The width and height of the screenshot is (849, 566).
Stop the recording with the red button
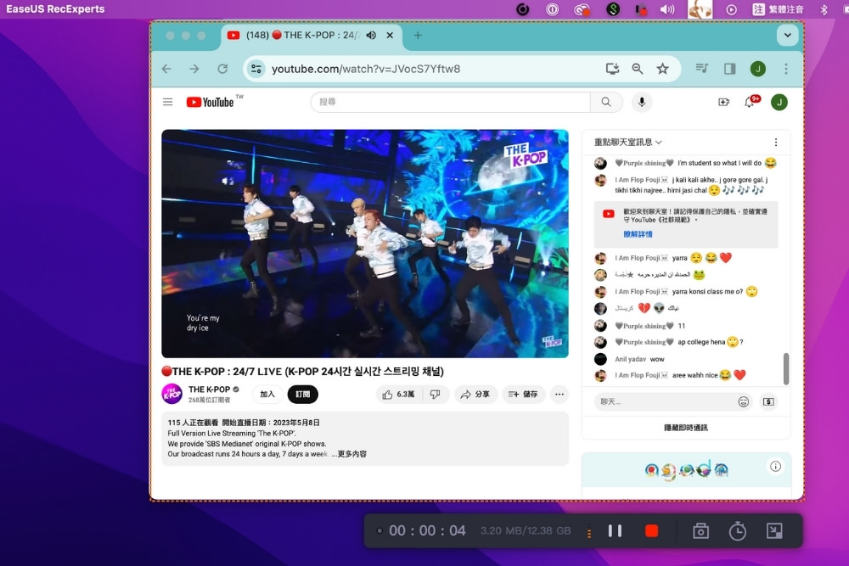(x=651, y=531)
